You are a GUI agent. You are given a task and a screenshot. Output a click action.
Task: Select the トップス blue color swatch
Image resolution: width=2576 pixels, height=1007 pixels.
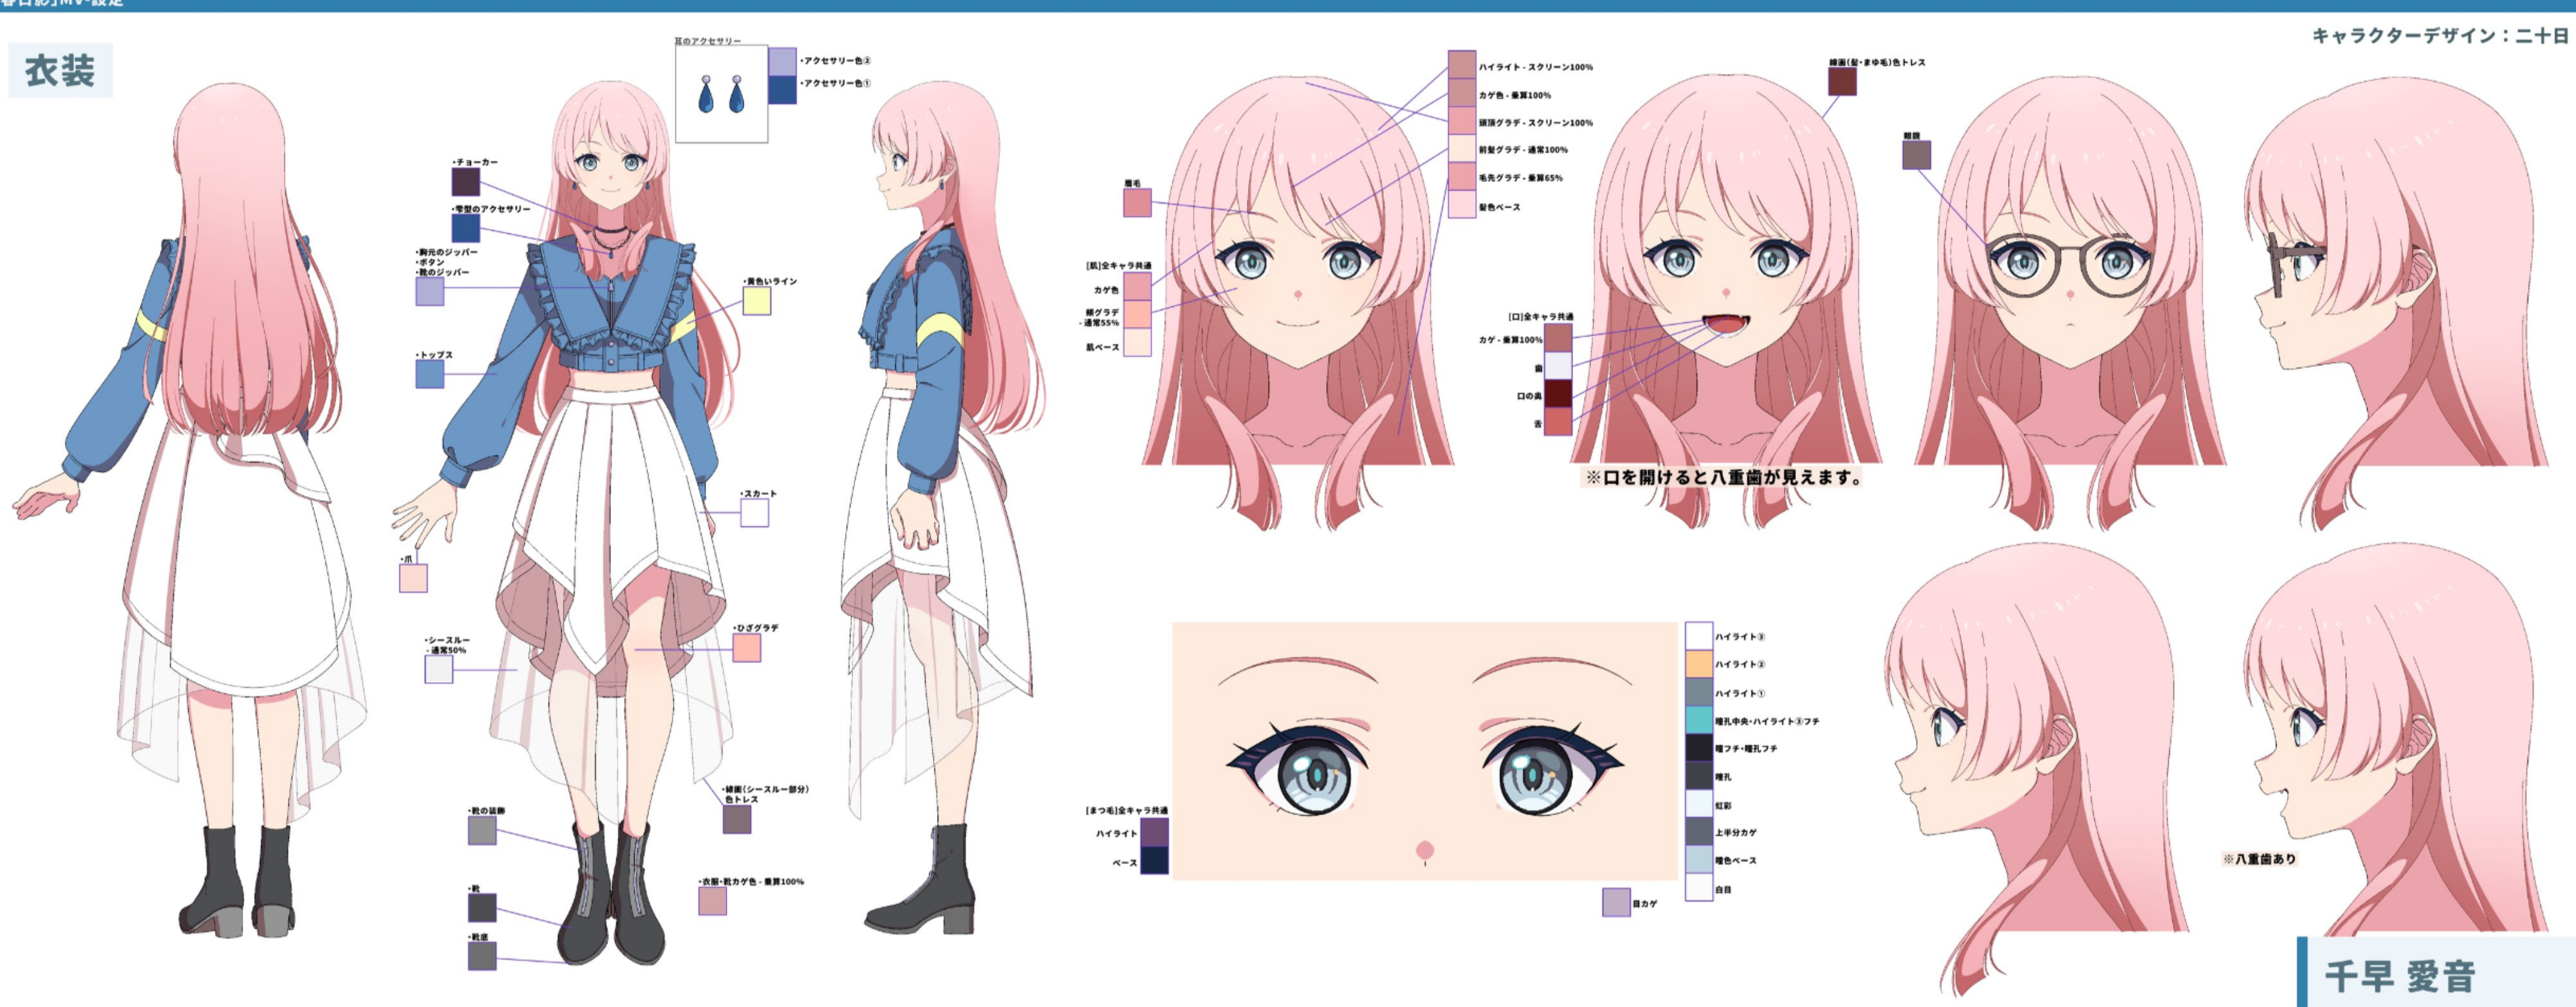click(x=429, y=374)
